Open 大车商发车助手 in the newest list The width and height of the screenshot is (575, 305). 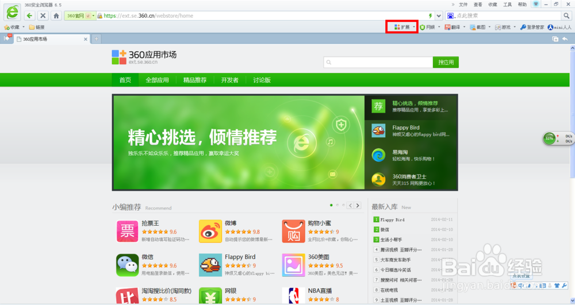[x=396, y=260]
